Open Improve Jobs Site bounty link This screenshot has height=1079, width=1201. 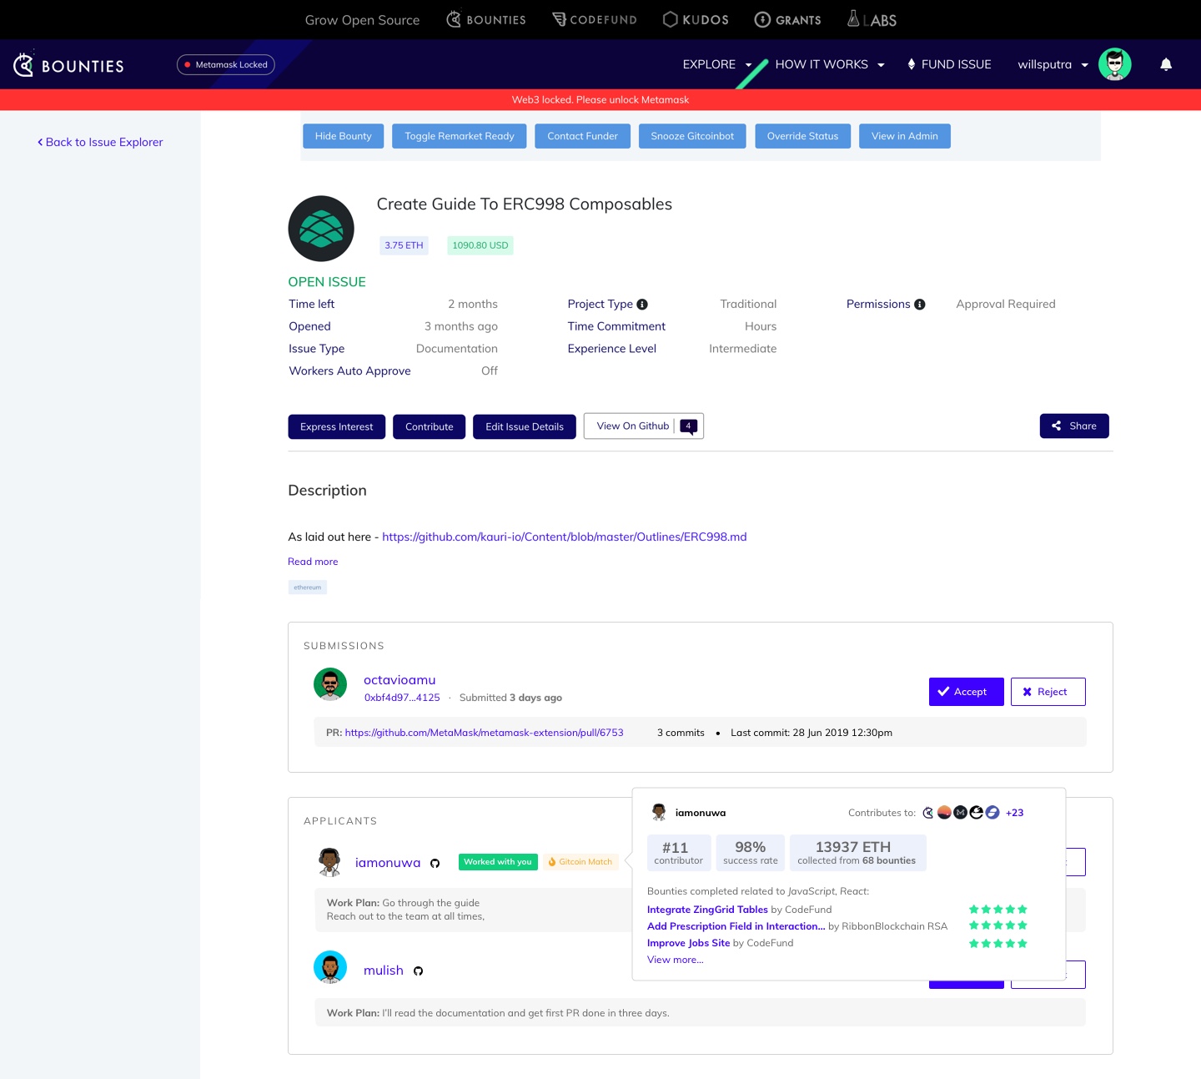689,943
